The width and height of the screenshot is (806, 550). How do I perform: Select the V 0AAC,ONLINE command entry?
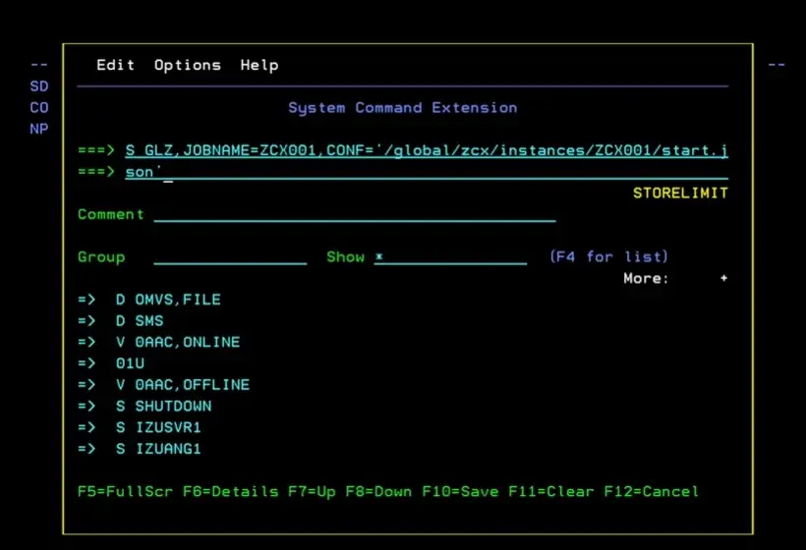pyautogui.click(x=178, y=343)
